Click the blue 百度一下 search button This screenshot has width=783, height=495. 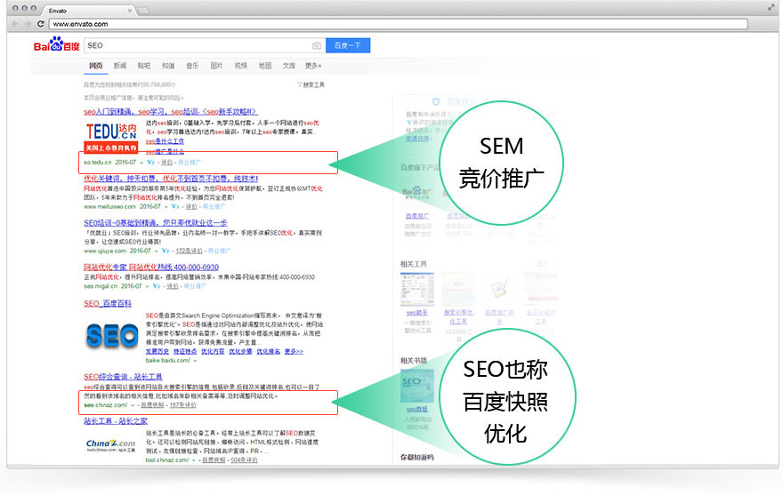click(348, 45)
